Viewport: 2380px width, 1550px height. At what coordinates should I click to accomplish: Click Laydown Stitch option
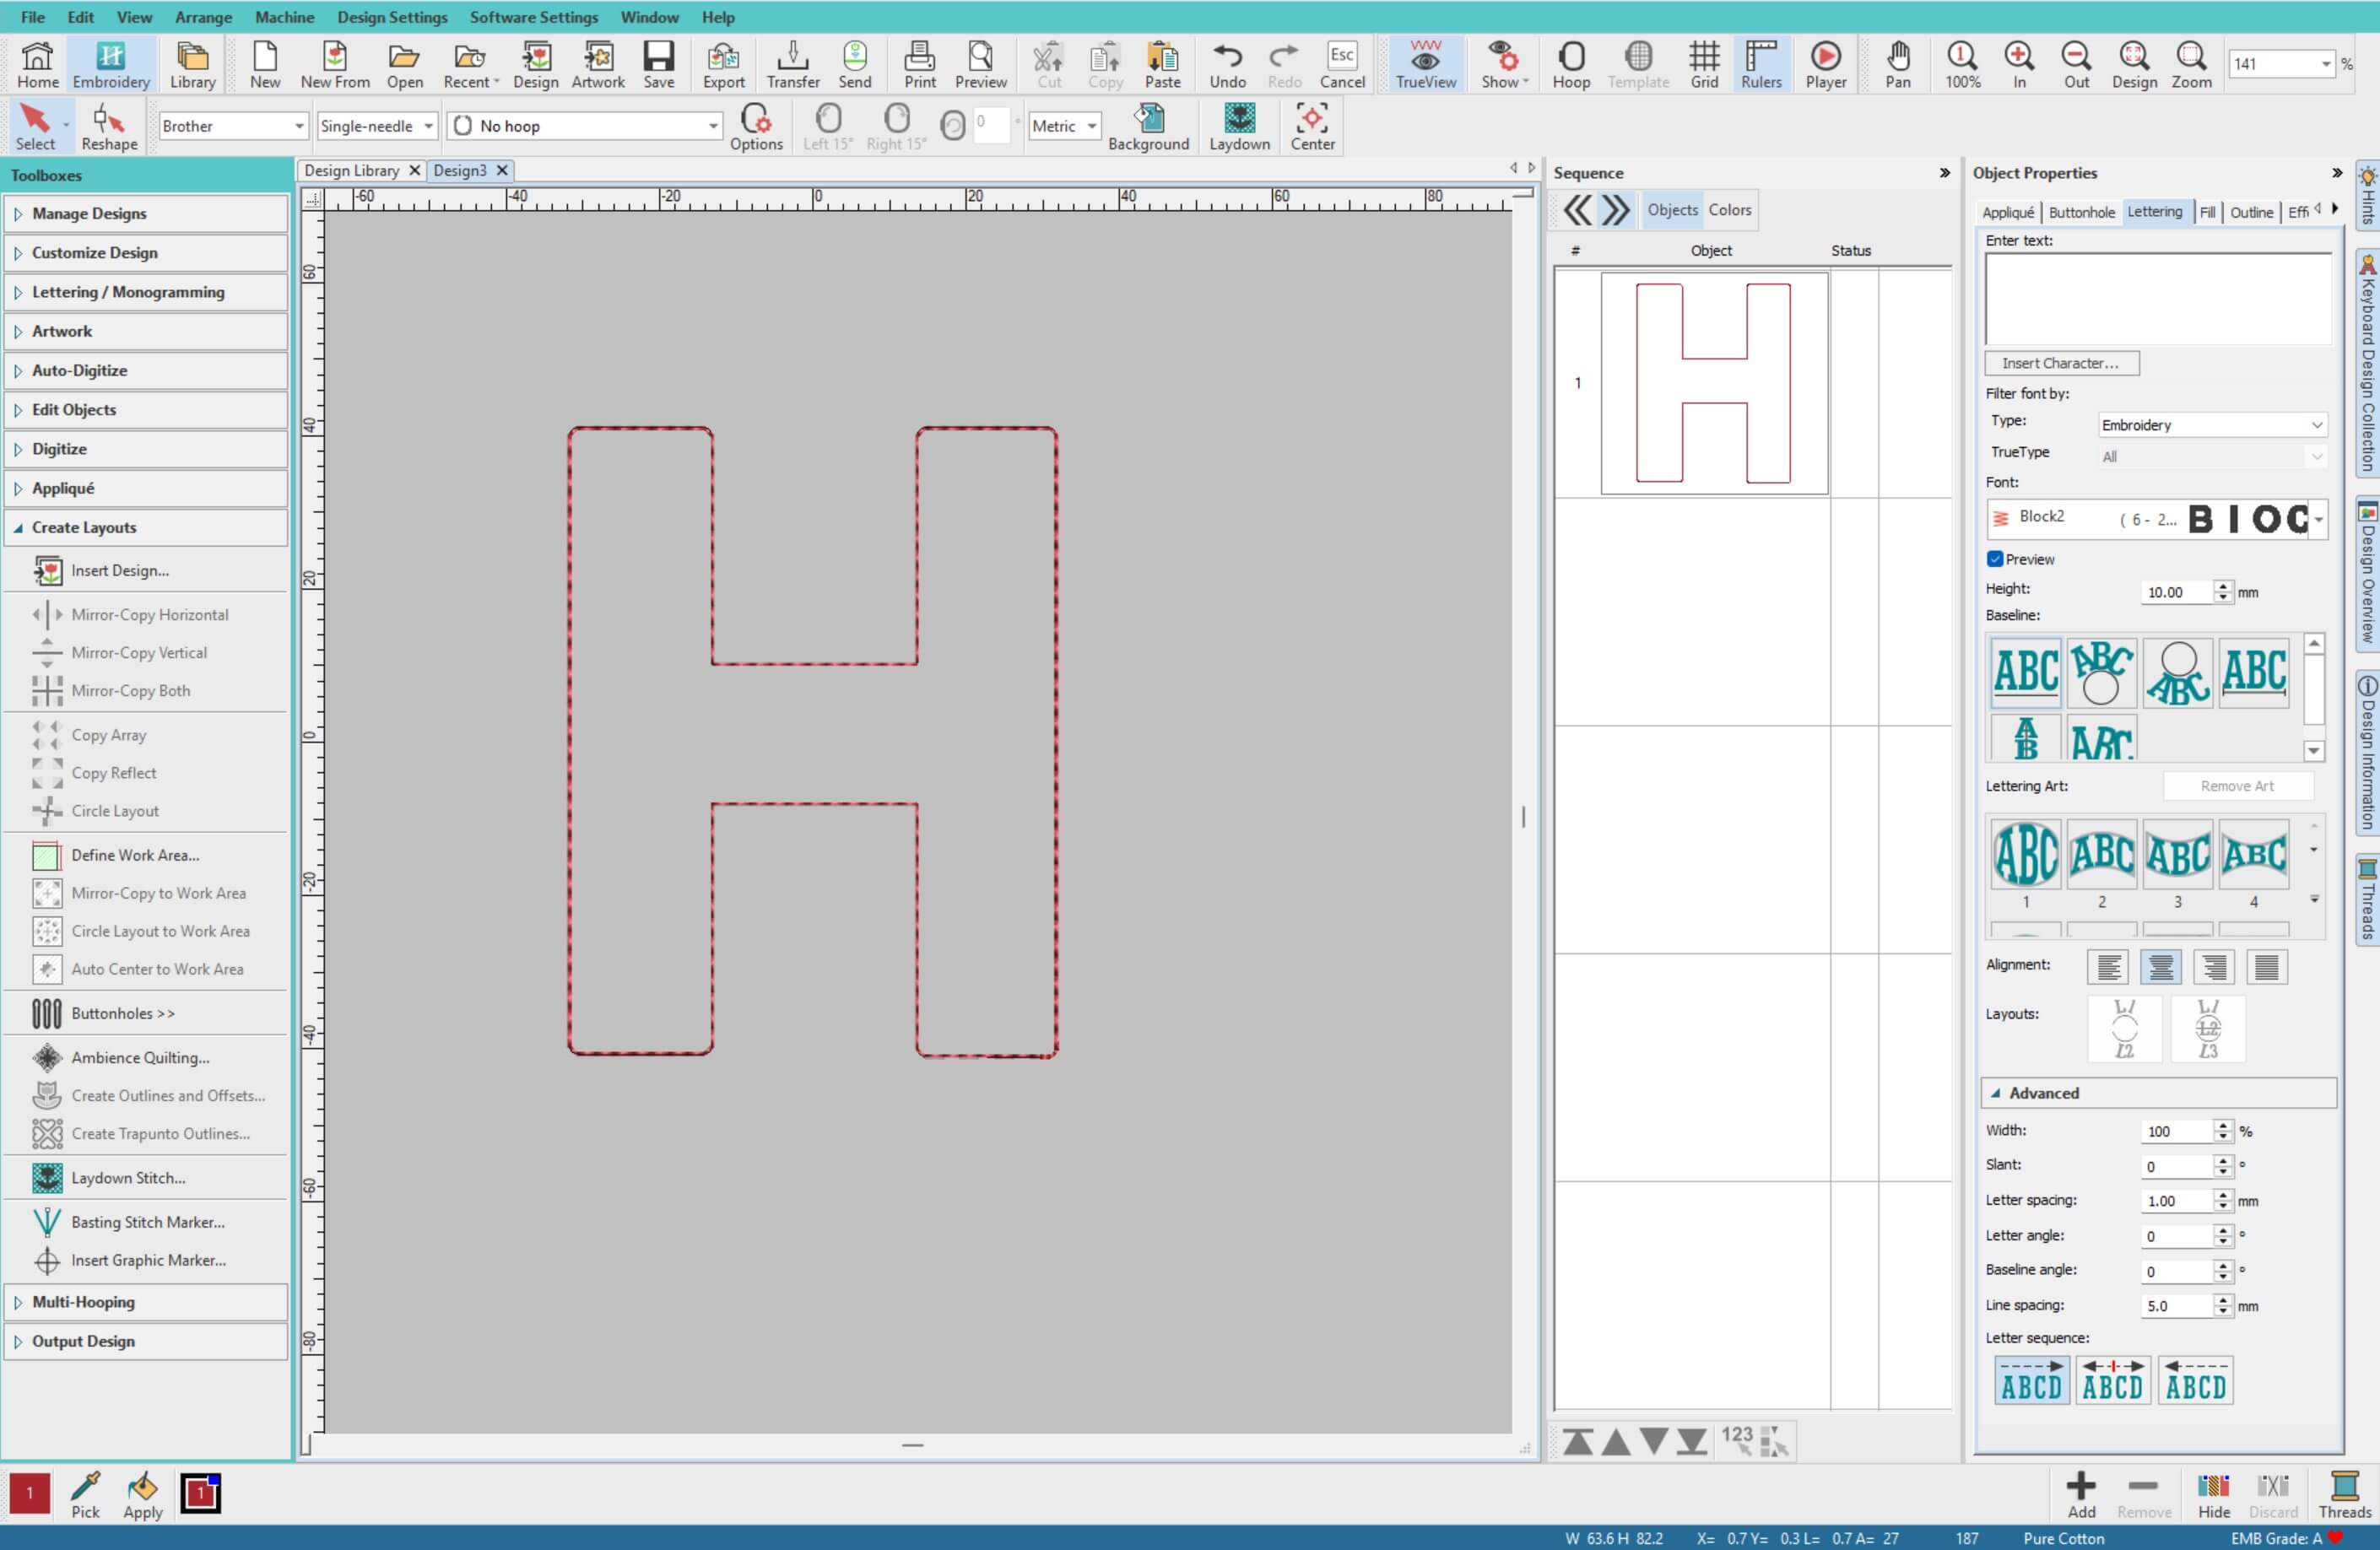tap(128, 1177)
